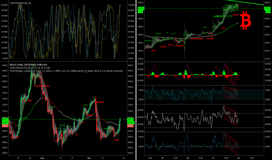Click 01:49:16 countdown label on left chart's right axis
Viewport: 272px width, 160px height.
click(x=130, y=123)
